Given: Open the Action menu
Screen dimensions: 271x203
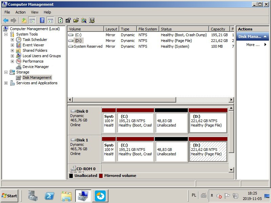Looking at the screenshot, I should [x=20, y=12].
